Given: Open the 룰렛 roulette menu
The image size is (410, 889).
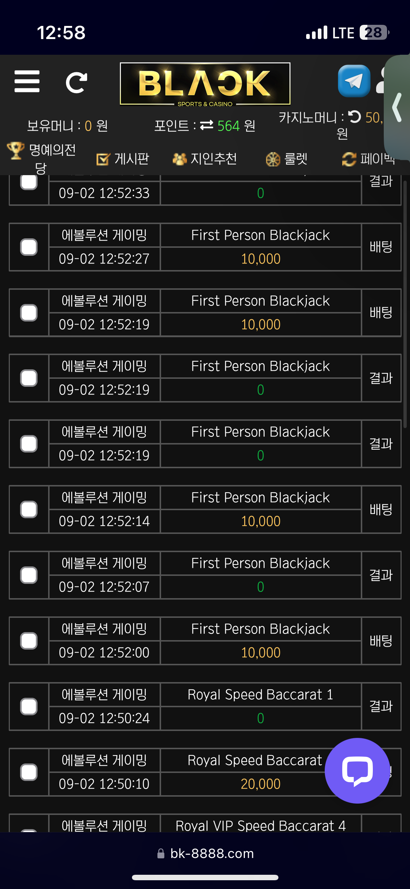Looking at the screenshot, I should pyautogui.click(x=286, y=159).
